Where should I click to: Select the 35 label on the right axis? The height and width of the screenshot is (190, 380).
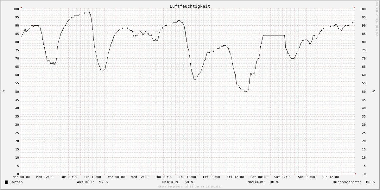pos(364,116)
